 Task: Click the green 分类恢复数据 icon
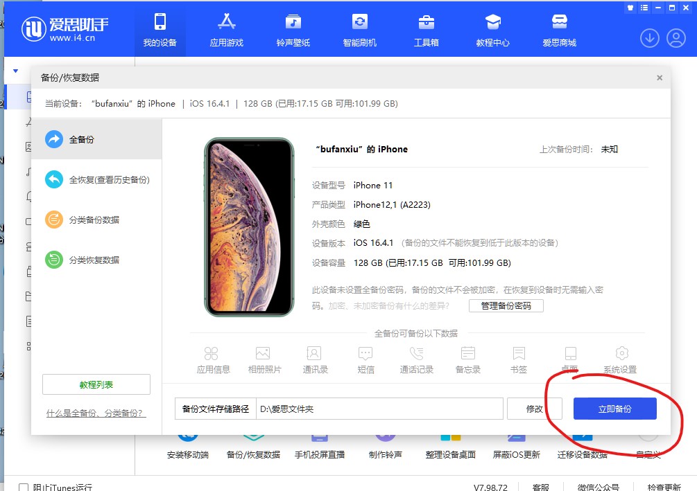tap(54, 260)
